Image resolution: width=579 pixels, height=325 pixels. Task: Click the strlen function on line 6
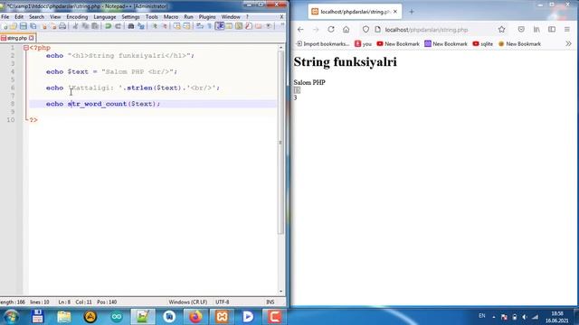coord(139,88)
